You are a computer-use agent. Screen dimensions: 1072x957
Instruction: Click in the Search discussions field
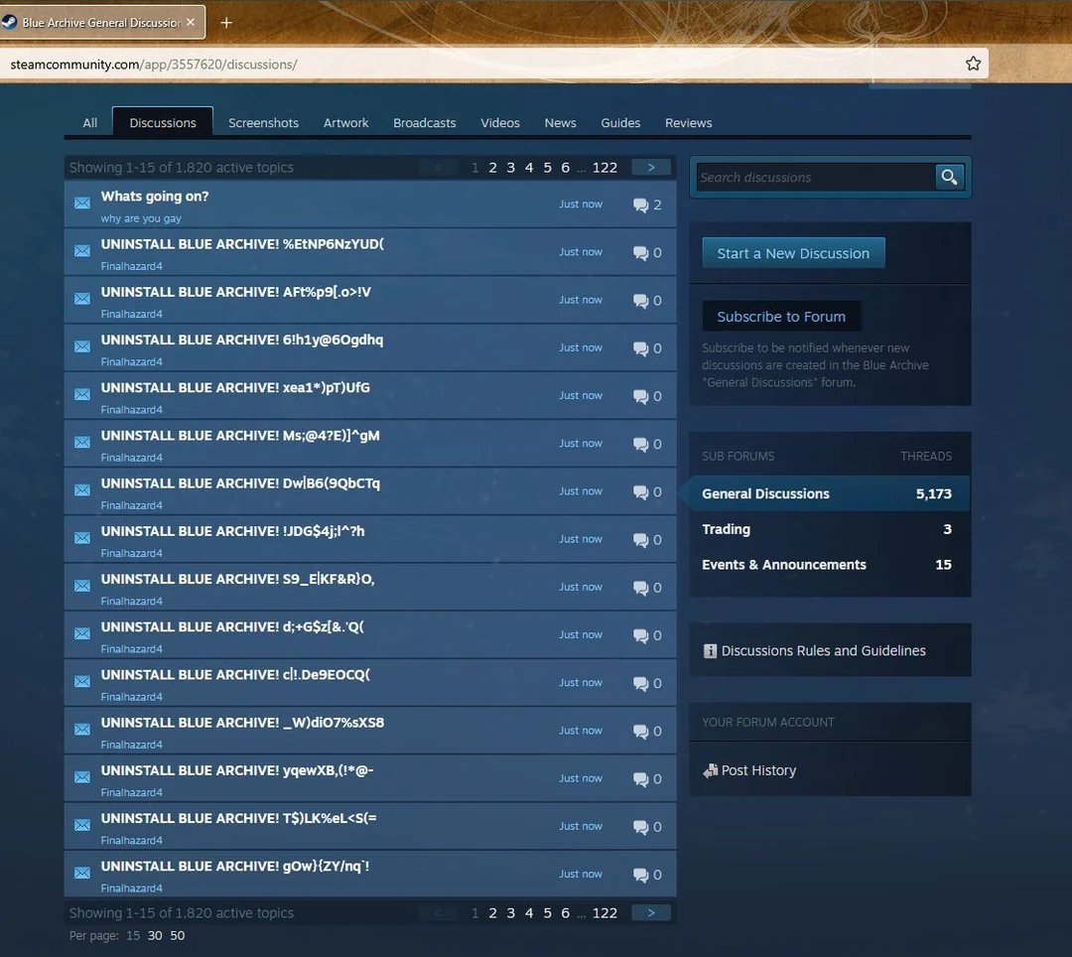point(814,177)
